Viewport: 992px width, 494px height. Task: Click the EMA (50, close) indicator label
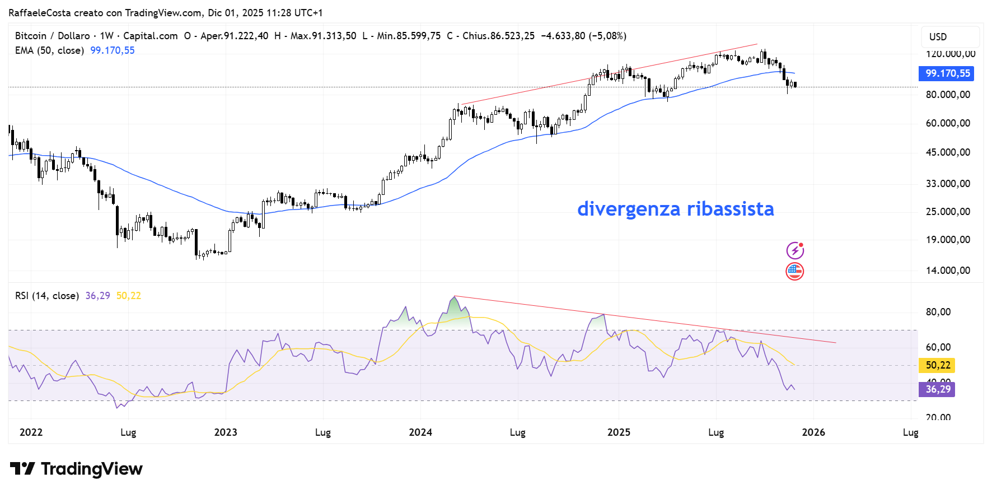[49, 50]
